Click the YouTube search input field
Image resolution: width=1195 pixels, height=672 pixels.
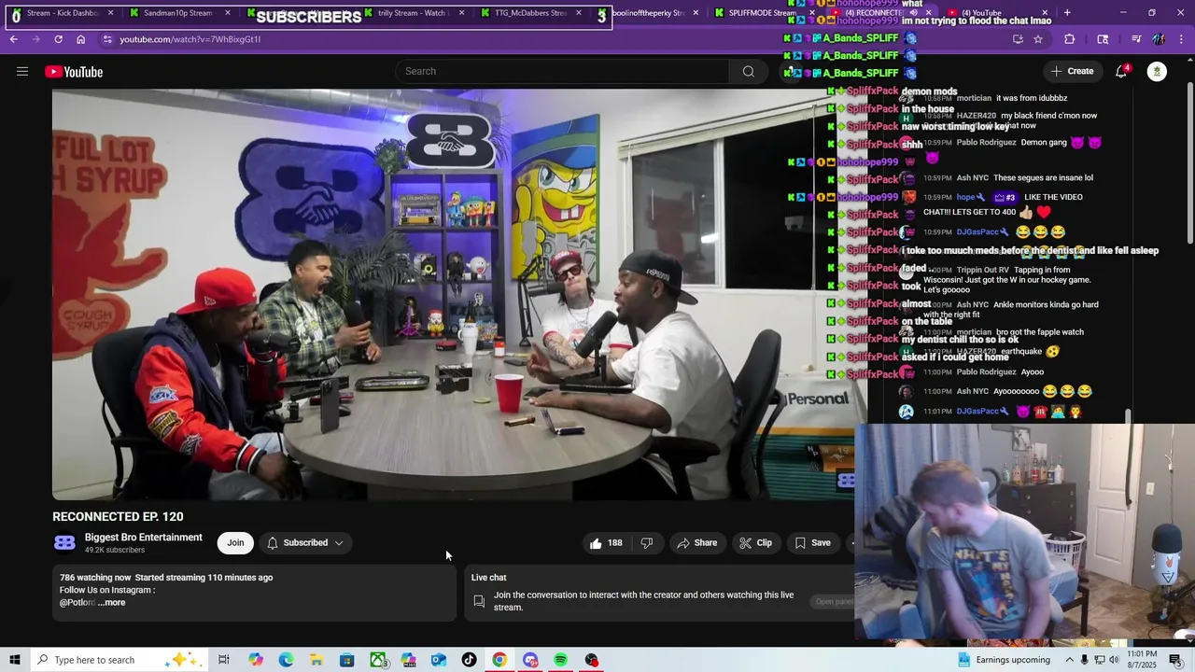coord(563,72)
